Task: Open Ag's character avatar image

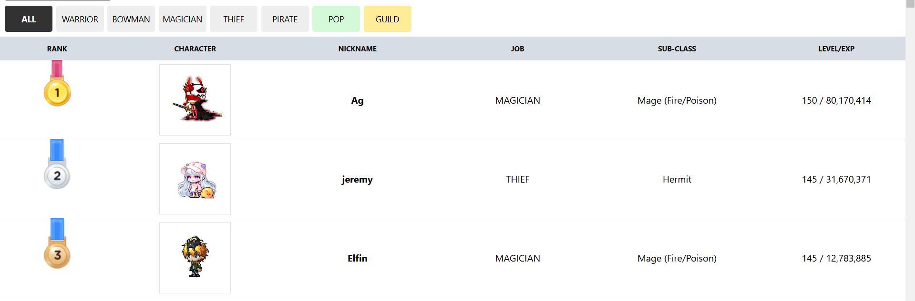Action: point(195,100)
